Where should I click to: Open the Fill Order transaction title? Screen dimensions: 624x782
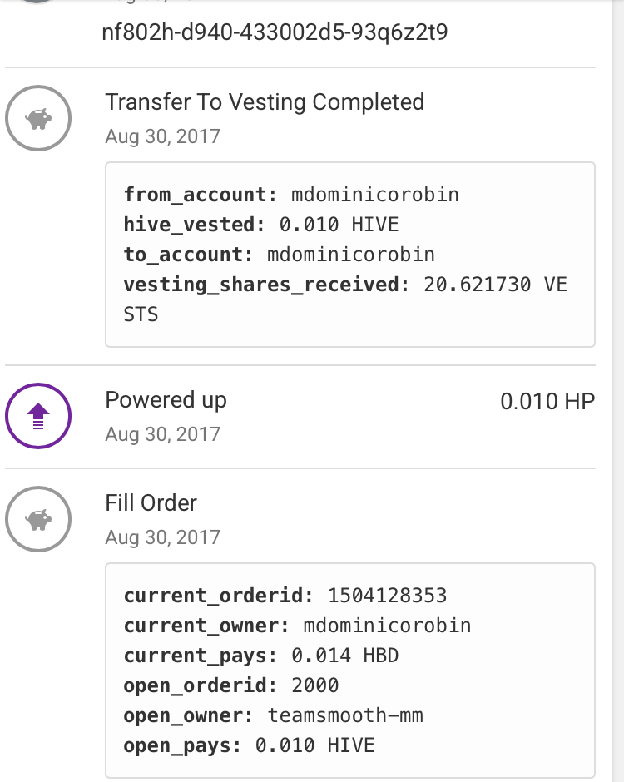(x=151, y=503)
